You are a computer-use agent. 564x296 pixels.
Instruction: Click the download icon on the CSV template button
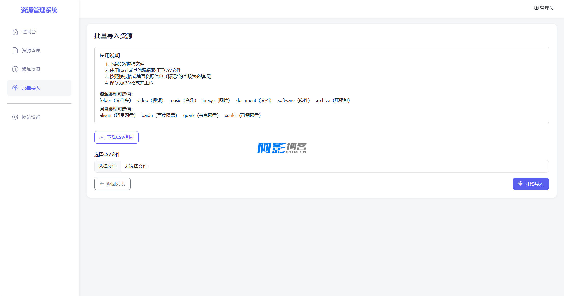(102, 137)
